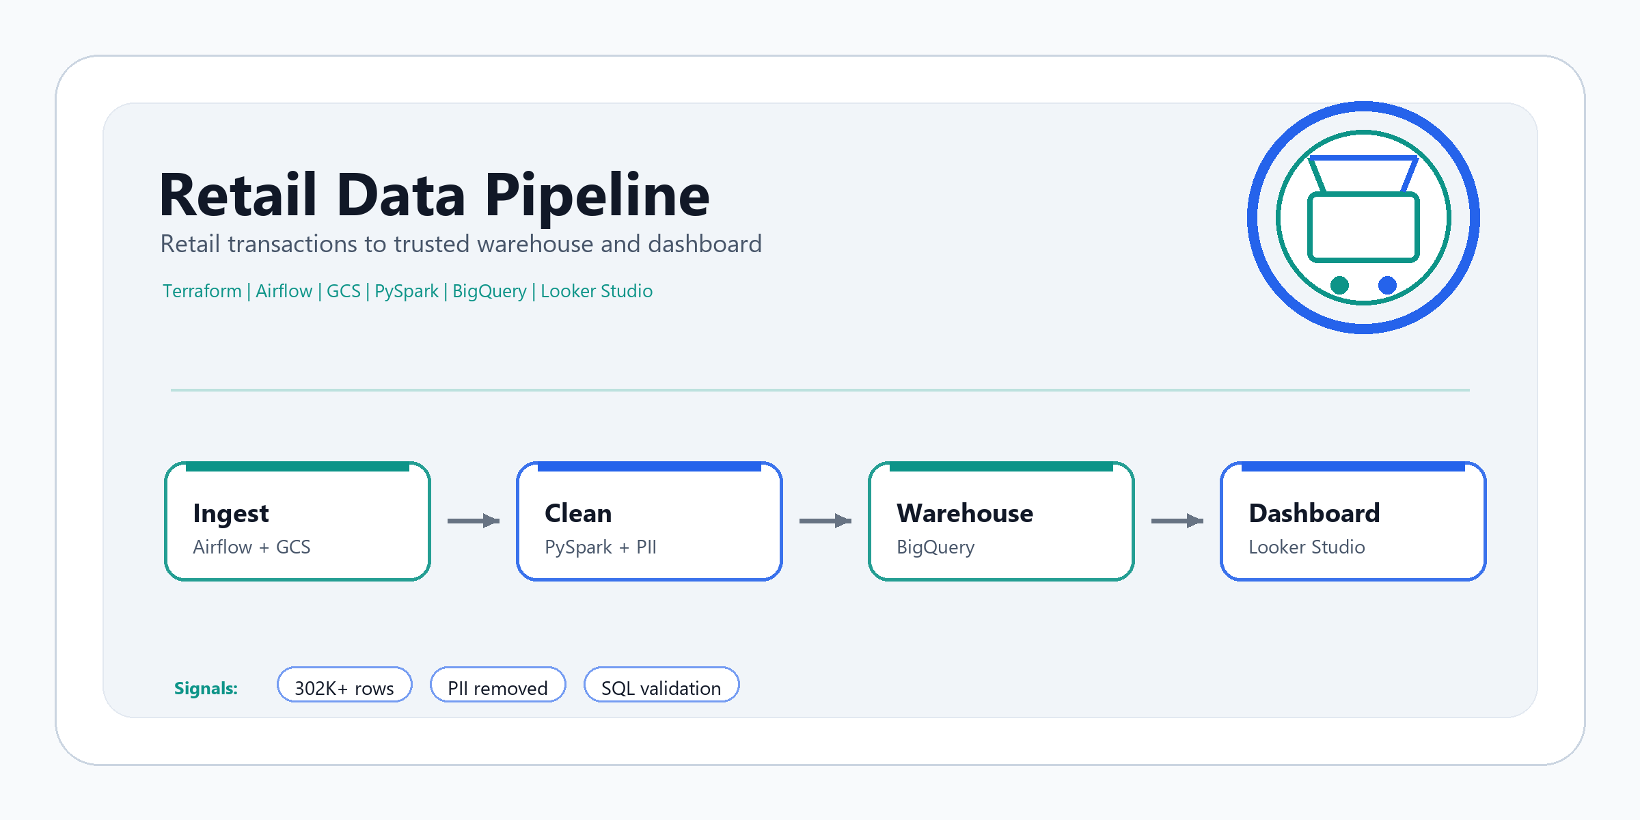The height and width of the screenshot is (820, 1640).
Task: Click the Terraform tech stack label
Action: point(202,291)
